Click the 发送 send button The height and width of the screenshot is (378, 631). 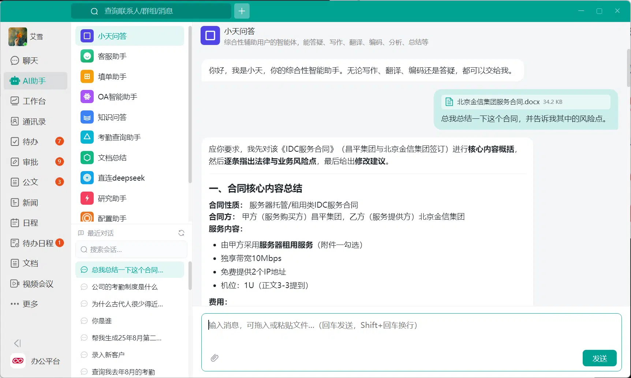600,358
